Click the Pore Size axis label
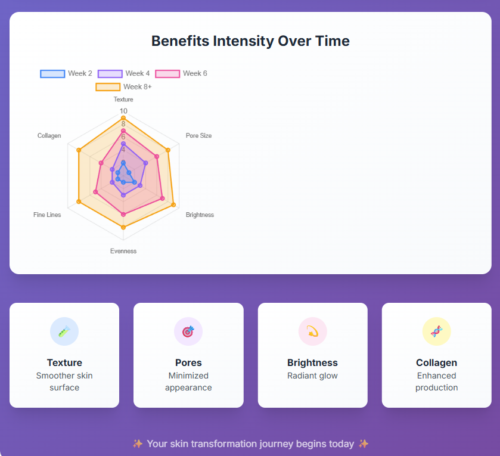Image resolution: width=500 pixels, height=456 pixels. tap(198, 136)
